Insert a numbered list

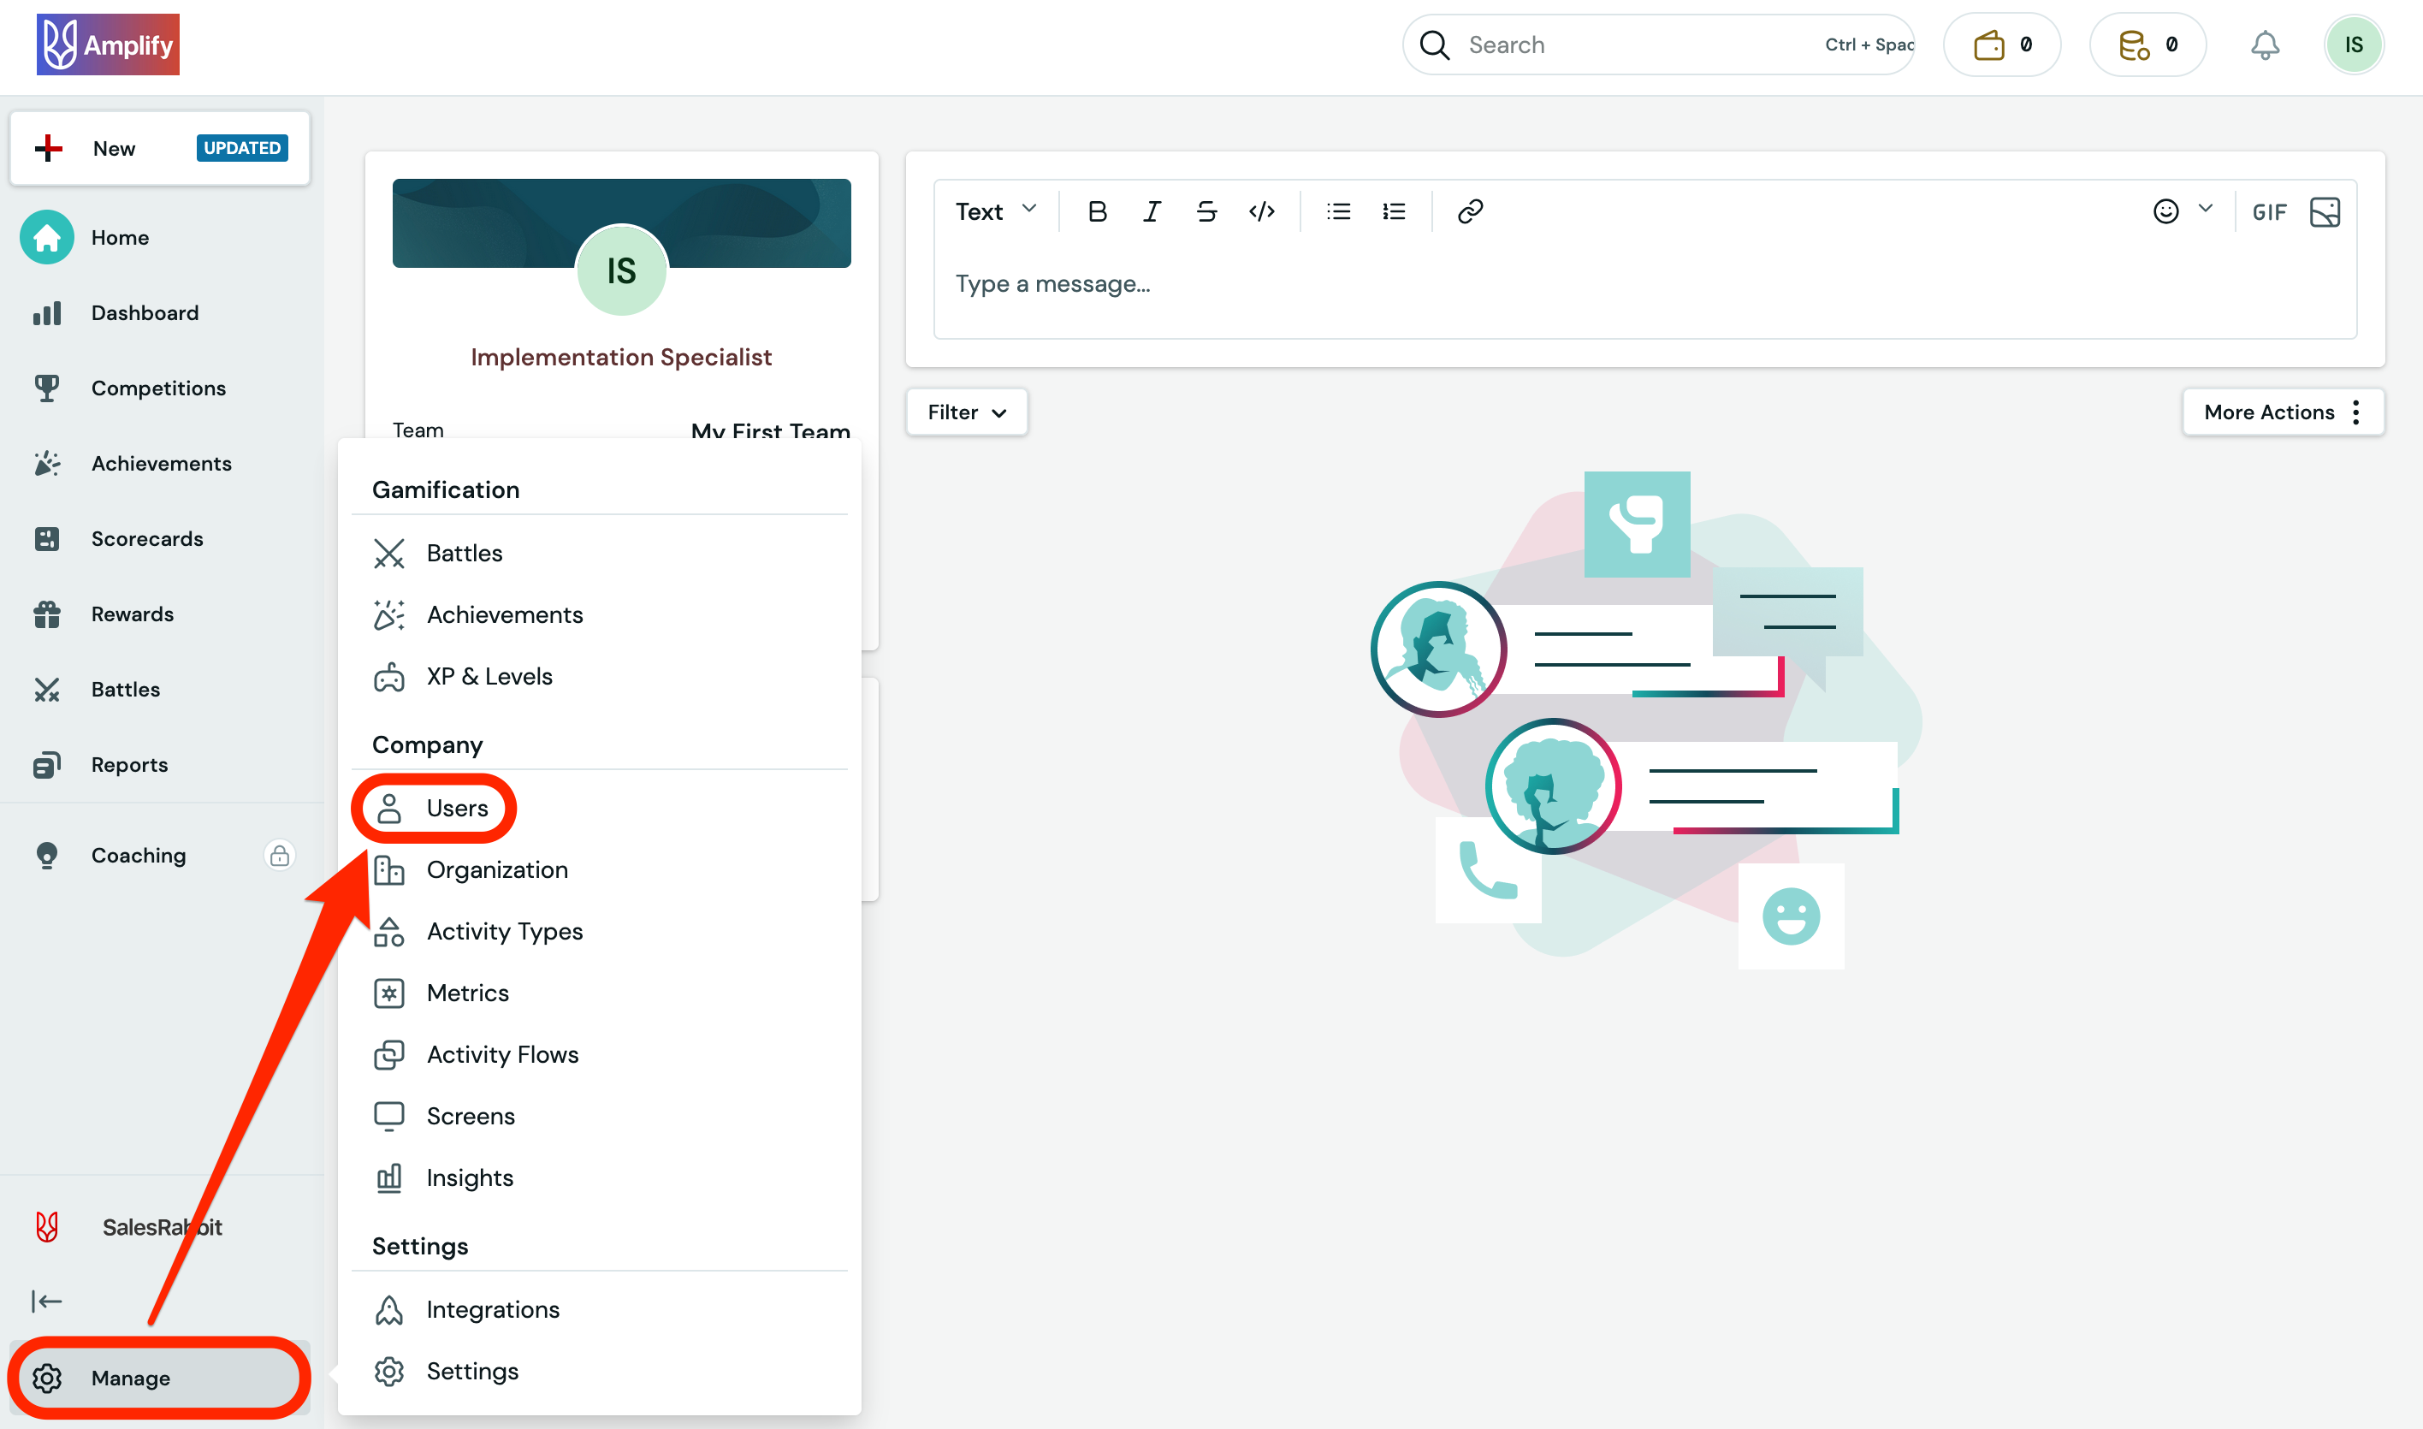(1393, 210)
